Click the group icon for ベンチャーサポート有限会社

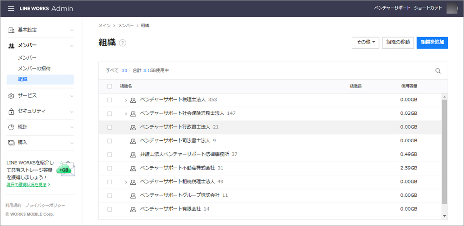(x=133, y=209)
